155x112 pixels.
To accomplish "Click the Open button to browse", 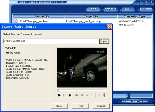I will (x=104, y=41).
